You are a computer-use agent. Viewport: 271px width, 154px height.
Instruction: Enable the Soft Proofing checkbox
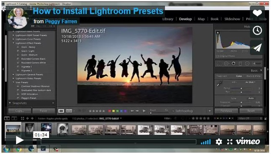(173, 111)
